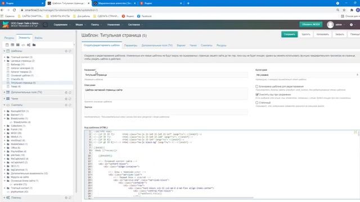
Task: Click the new category folder icon in the tree toolbar
Action: tap(34, 45)
